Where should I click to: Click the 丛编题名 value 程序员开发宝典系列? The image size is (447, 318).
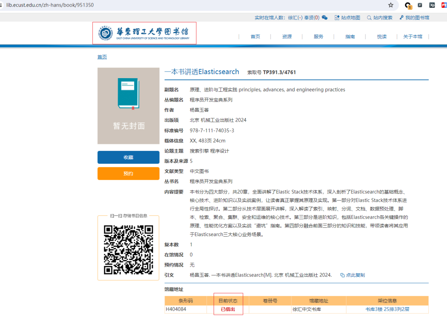[x=211, y=100]
